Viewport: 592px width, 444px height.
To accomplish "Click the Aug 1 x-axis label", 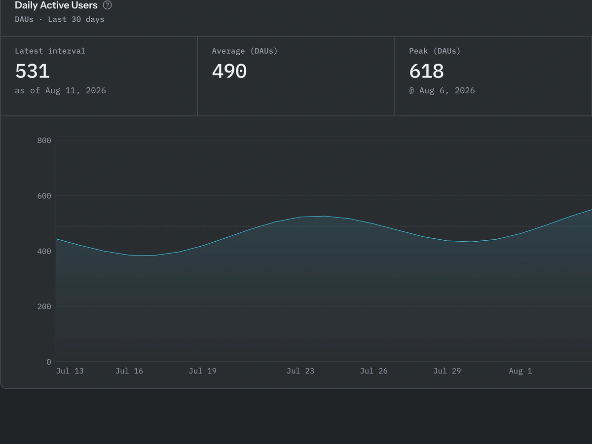I will (x=520, y=371).
